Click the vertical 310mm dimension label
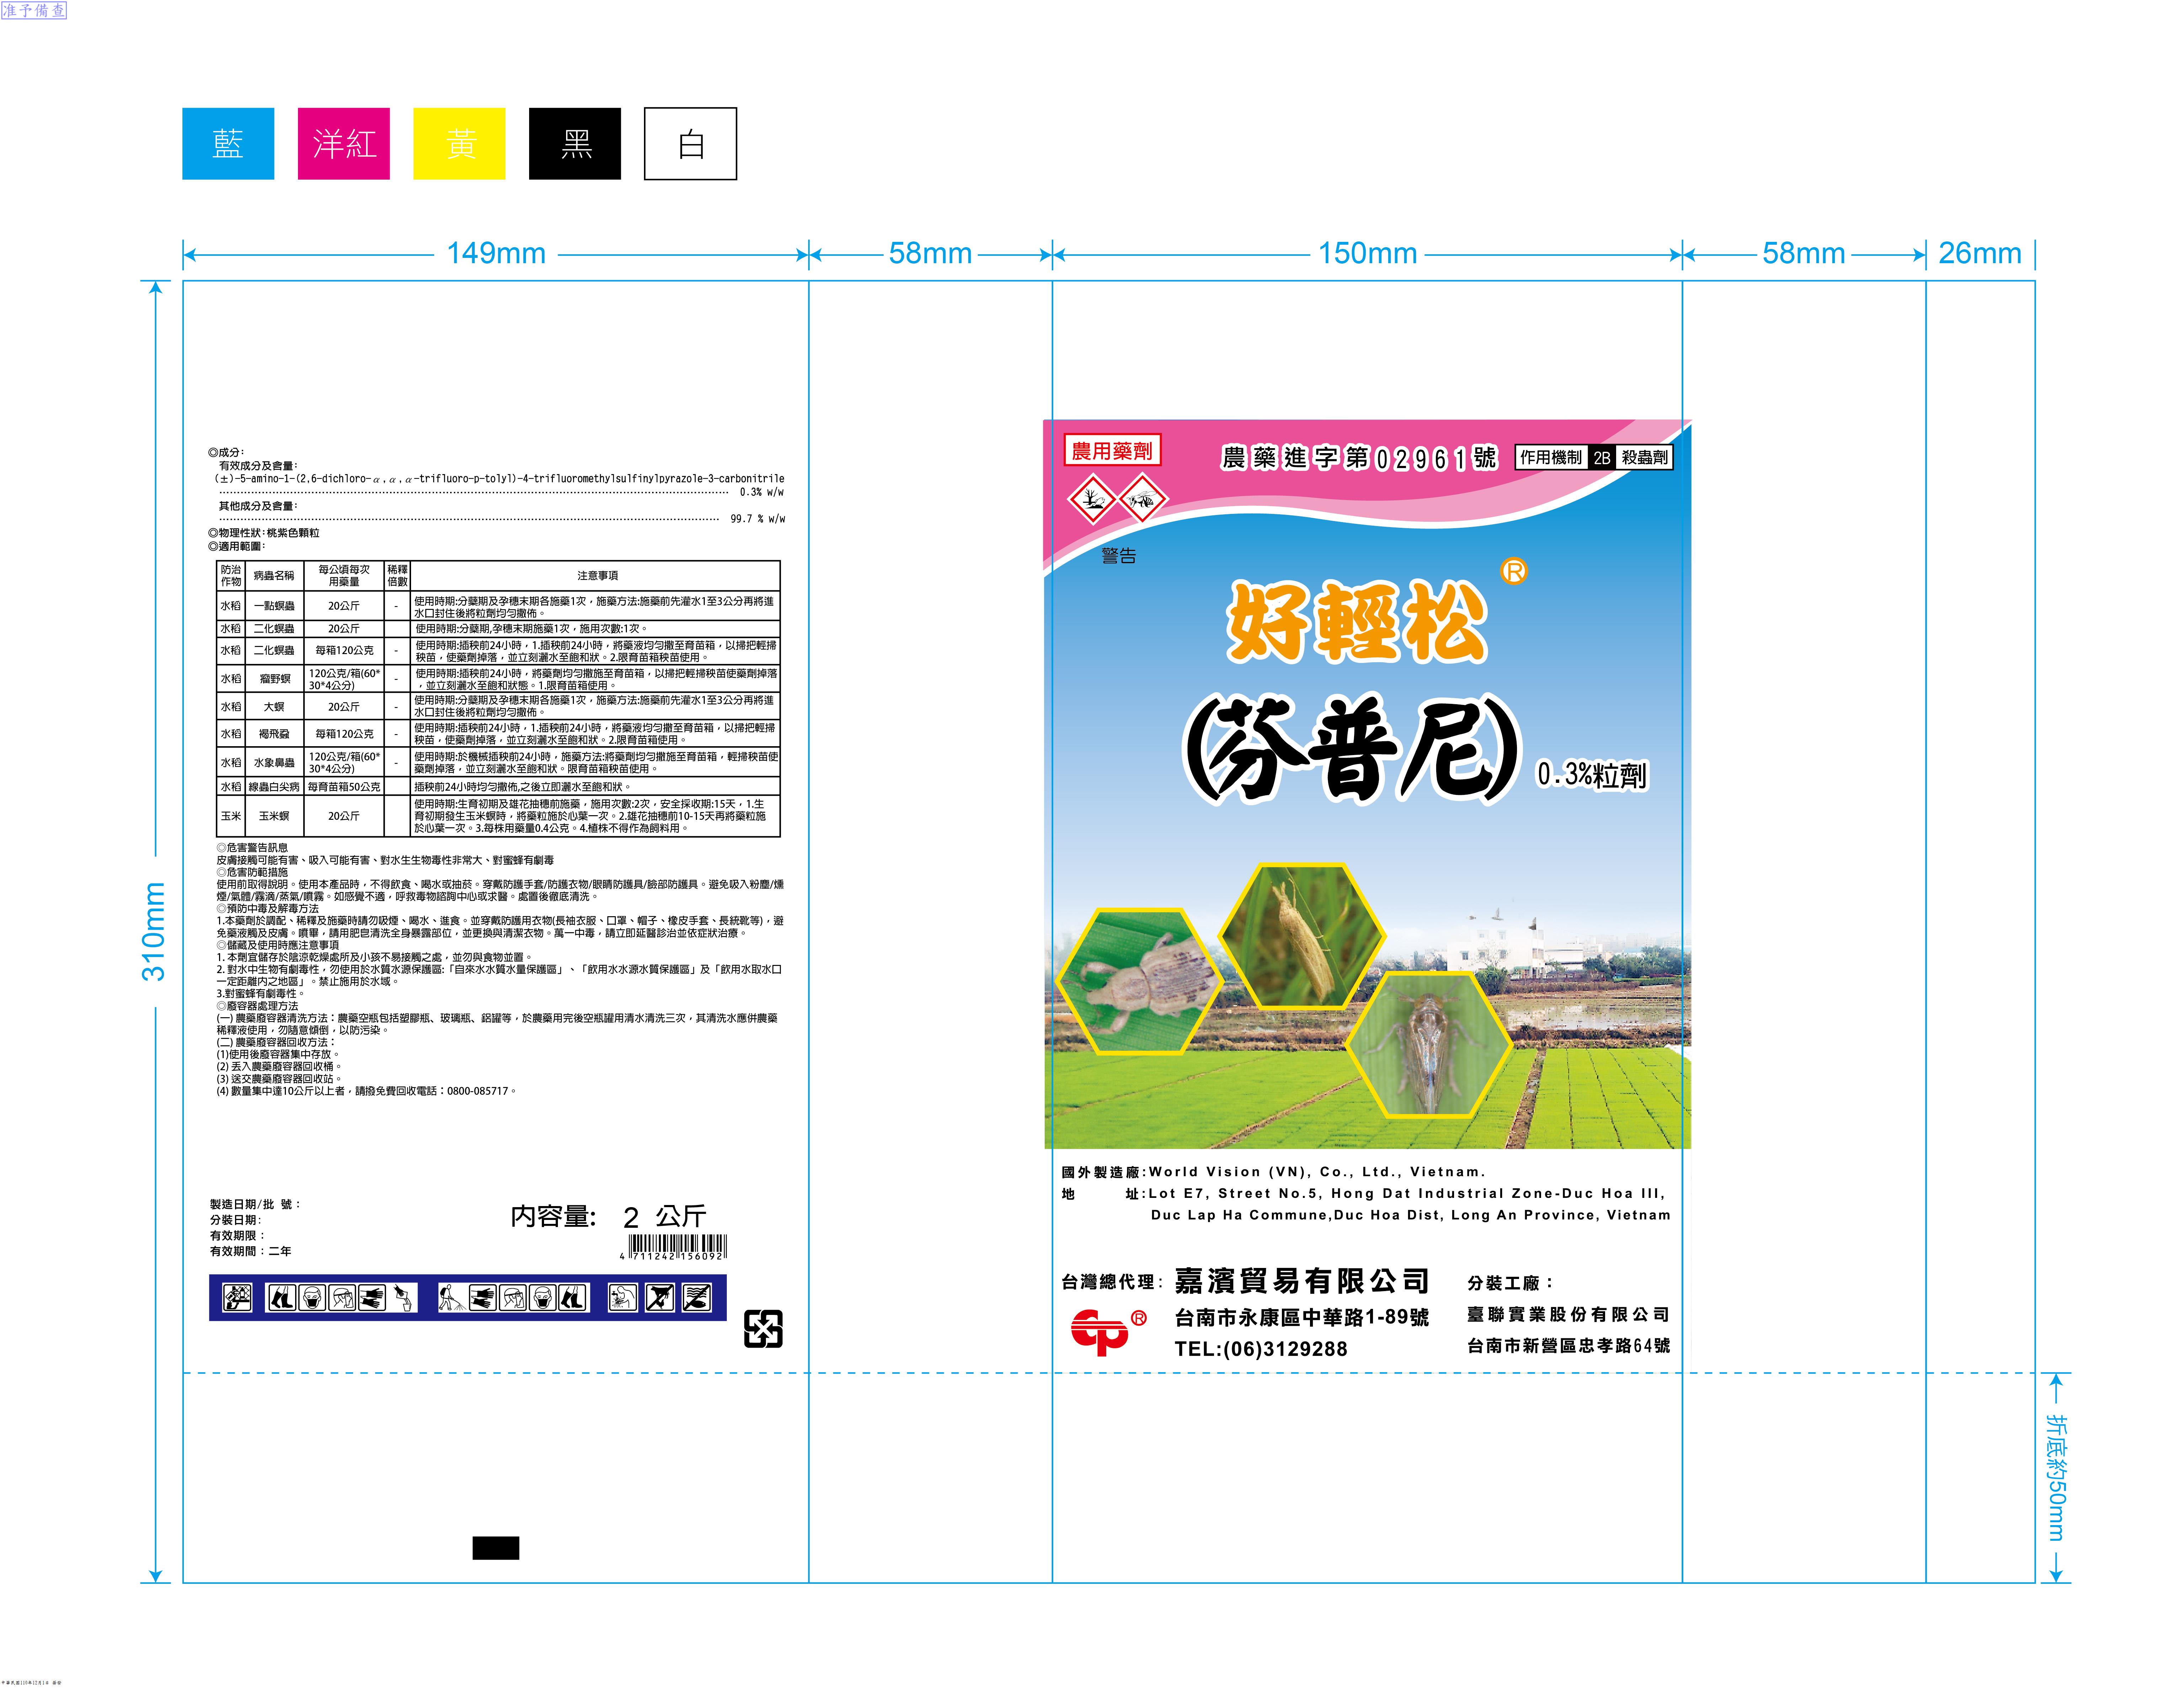 tap(153, 931)
